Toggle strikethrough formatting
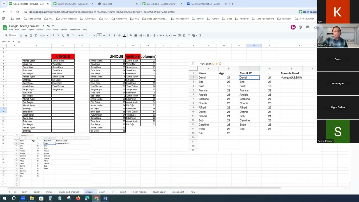The height and width of the screenshot is (202, 359). pyautogui.click(x=119, y=35)
